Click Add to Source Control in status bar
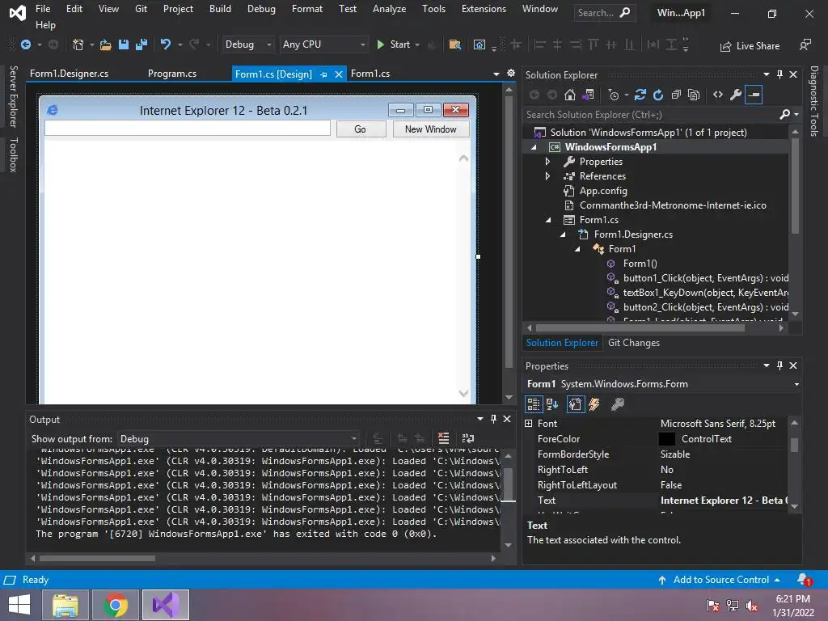The width and height of the screenshot is (828, 621). tap(719, 580)
